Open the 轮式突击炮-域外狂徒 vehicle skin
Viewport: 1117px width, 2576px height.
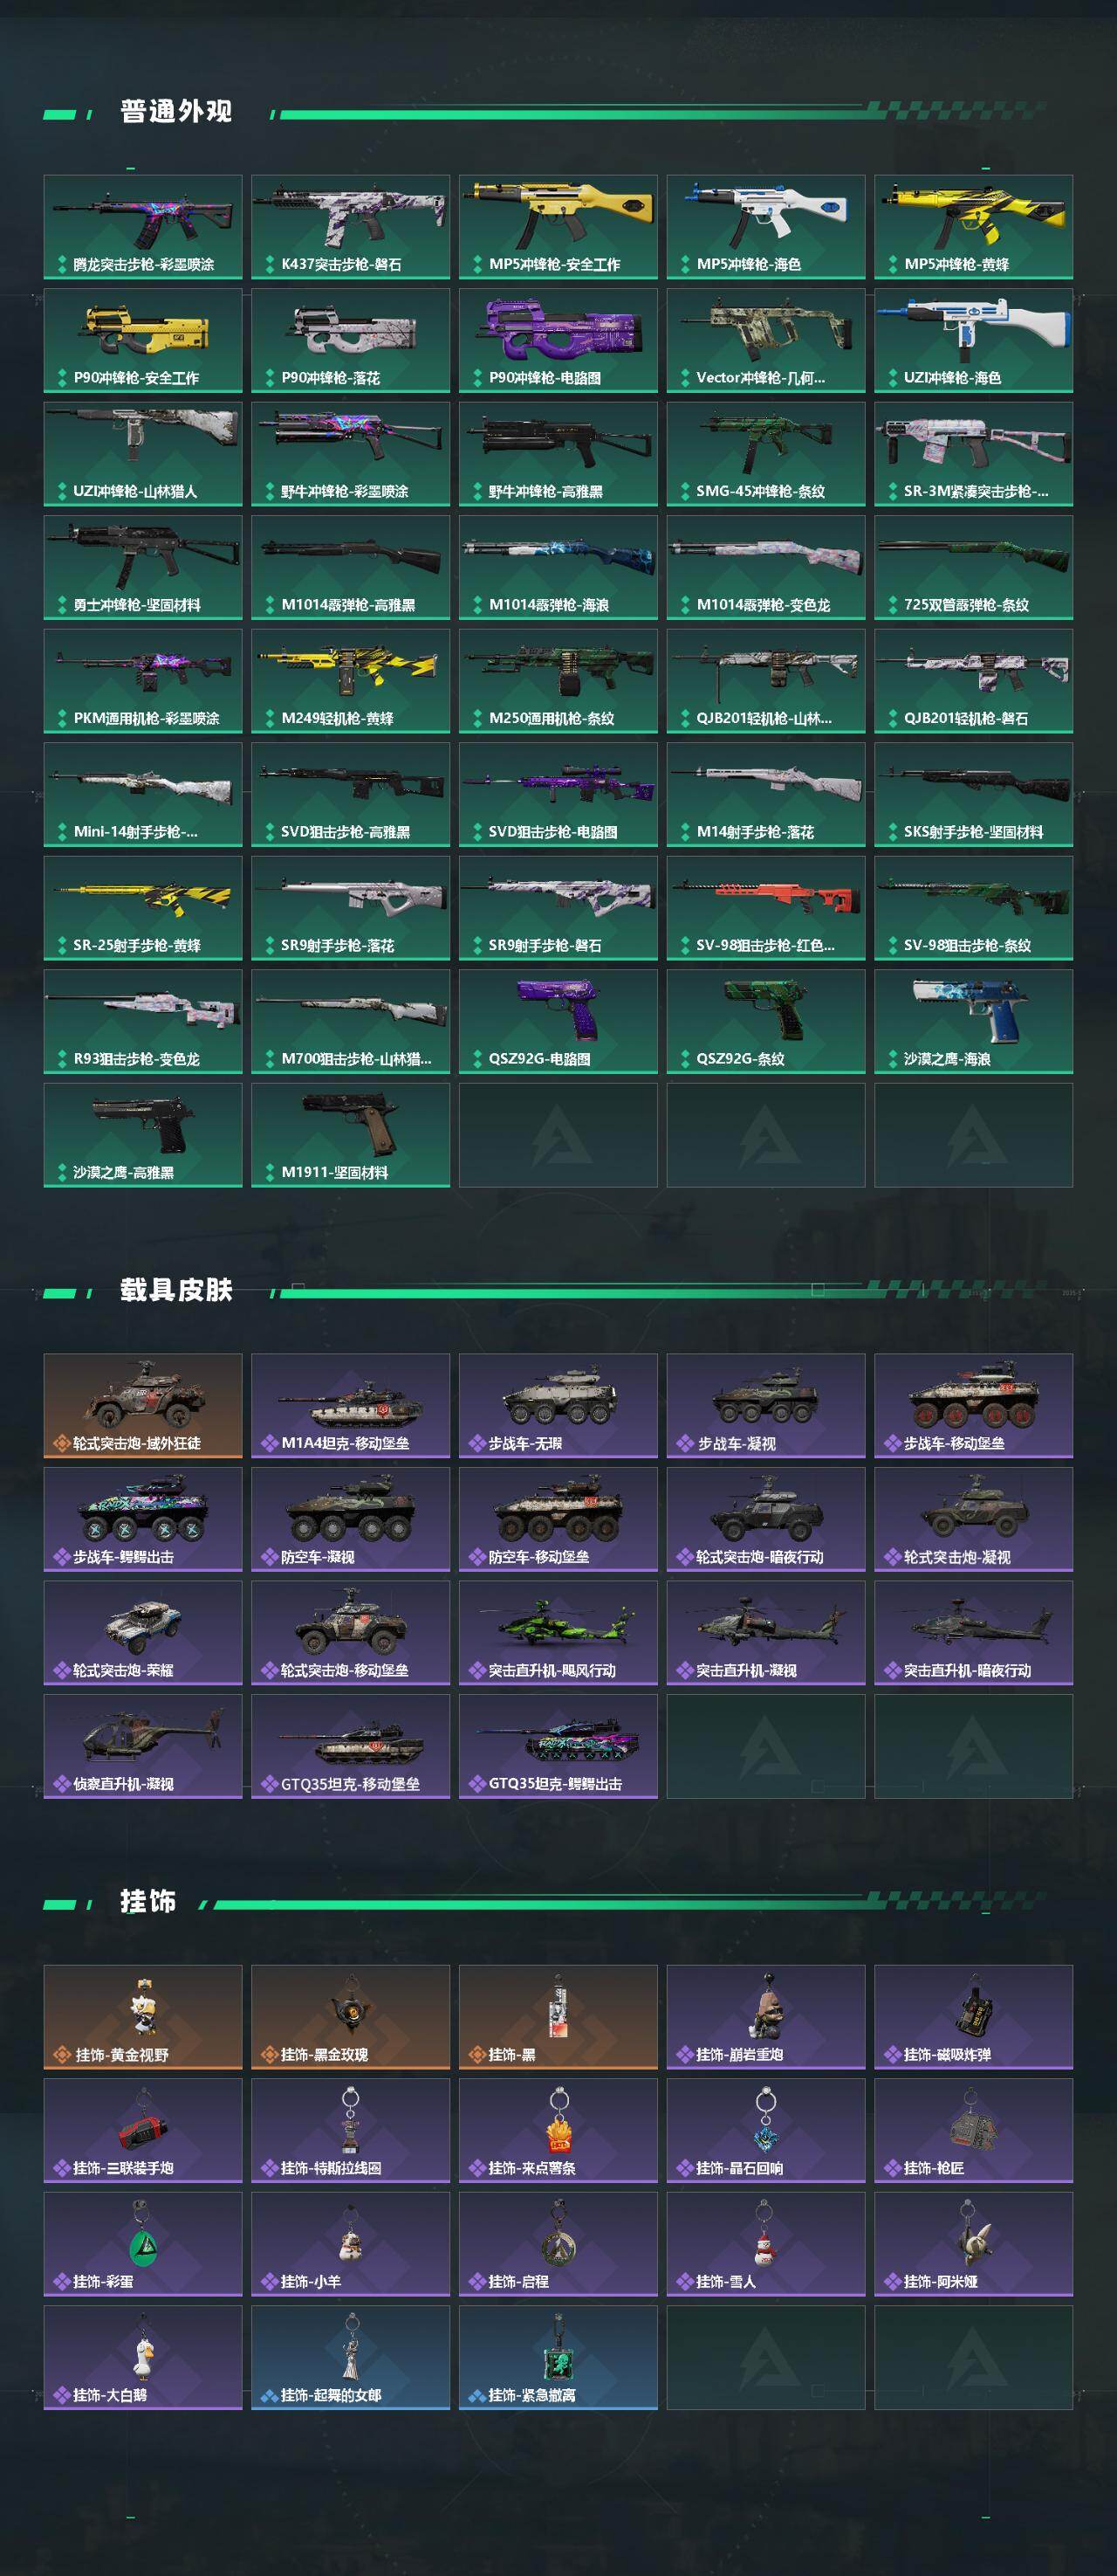143,1405
